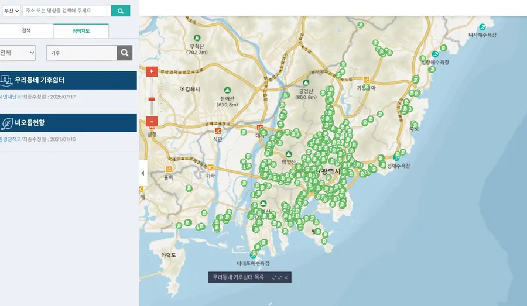Select the 정책지도 tab

(81, 31)
